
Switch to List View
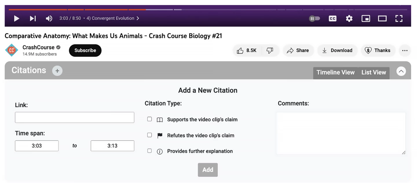point(374,72)
